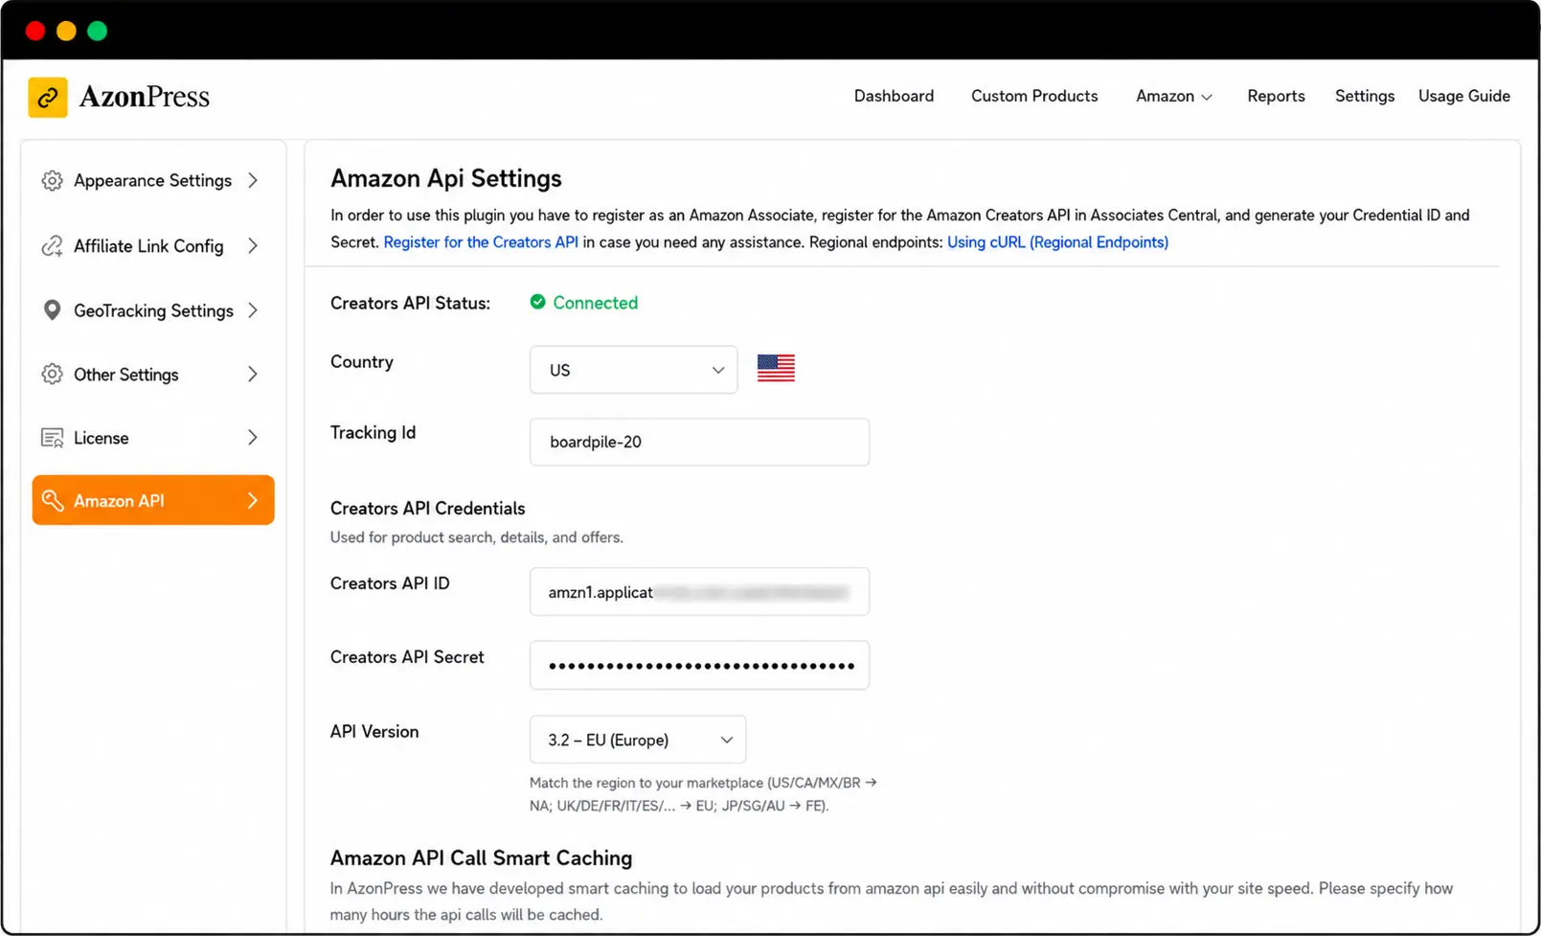The width and height of the screenshot is (1541, 936).
Task: Click the Other Settings gear icon
Action: (x=52, y=375)
